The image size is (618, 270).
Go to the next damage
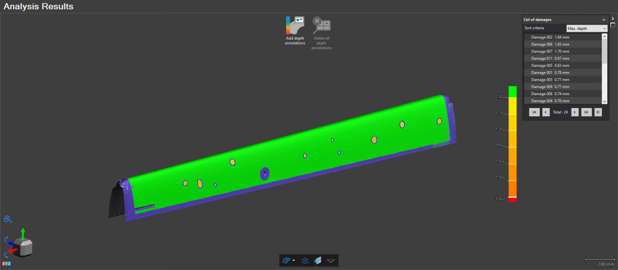tap(575, 112)
